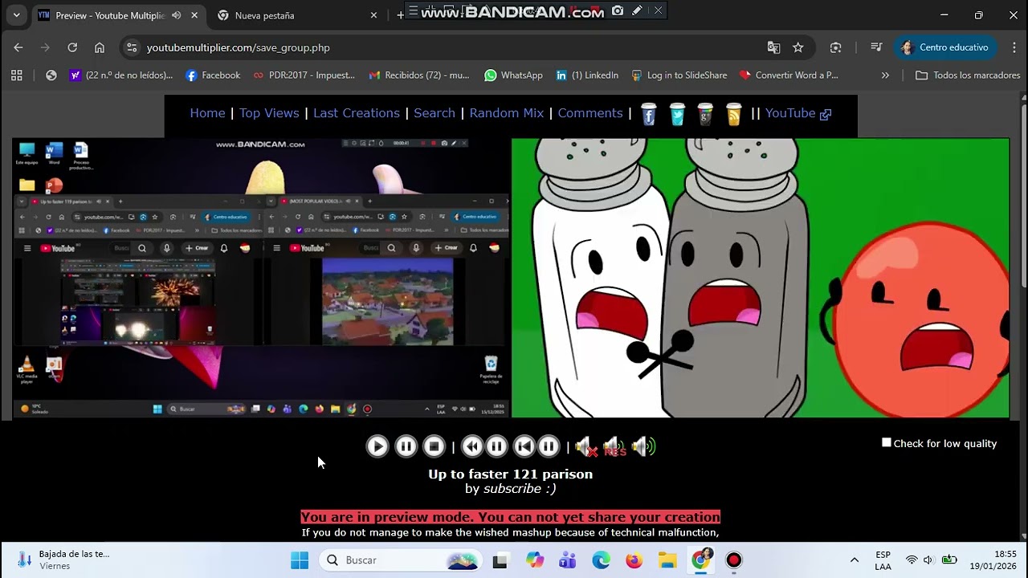Open the Recibidos Gmail bookmark
Viewport: 1028px width, 578px height.
pos(418,75)
